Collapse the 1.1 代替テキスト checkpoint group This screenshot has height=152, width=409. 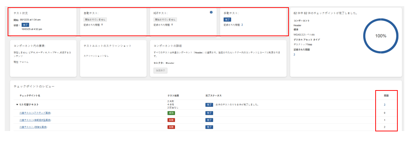click(x=17, y=105)
